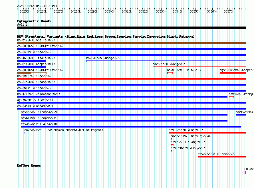This screenshot has height=188, width=254.
Task: Click the 30370k ruler tick label
Action: click(x=229, y=11)
